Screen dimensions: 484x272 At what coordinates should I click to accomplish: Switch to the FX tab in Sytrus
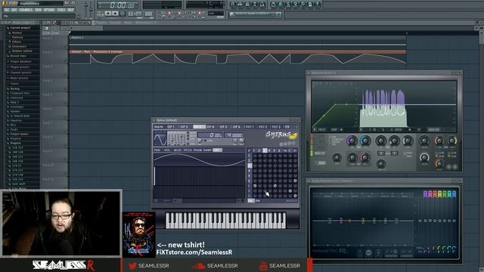[287, 127]
